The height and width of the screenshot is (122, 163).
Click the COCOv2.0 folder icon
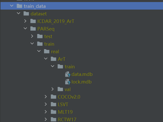(x=53, y=97)
